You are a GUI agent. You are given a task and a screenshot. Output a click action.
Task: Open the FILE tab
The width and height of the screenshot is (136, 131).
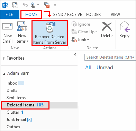pyautogui.click(x=10, y=15)
